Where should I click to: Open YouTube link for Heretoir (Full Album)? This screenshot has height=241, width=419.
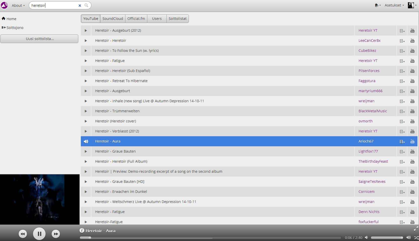(412, 161)
